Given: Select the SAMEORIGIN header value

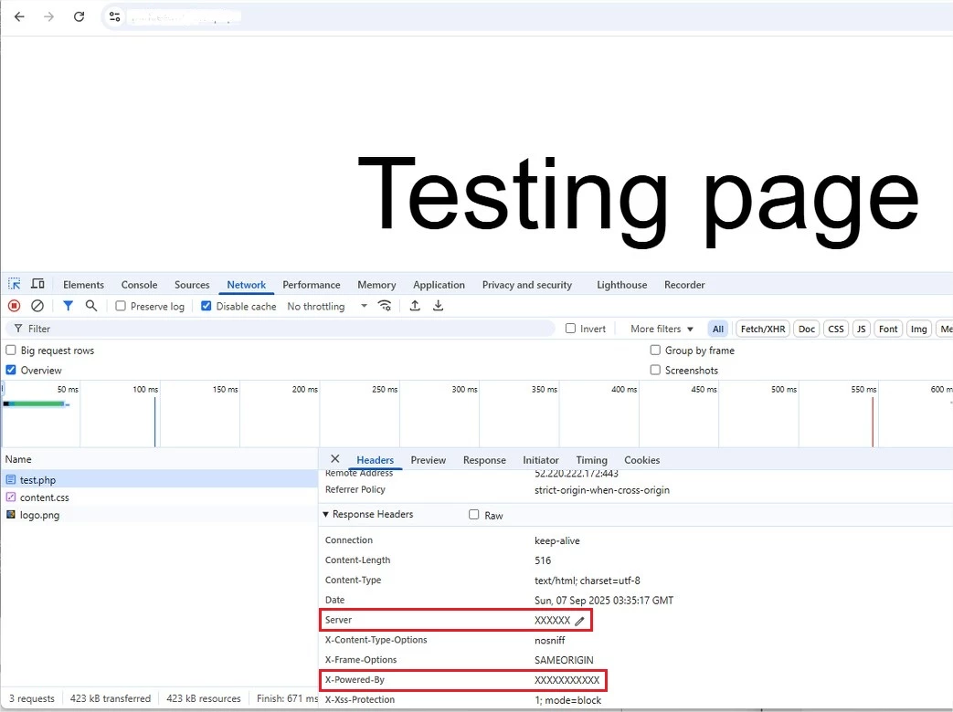Looking at the screenshot, I should coord(564,660).
